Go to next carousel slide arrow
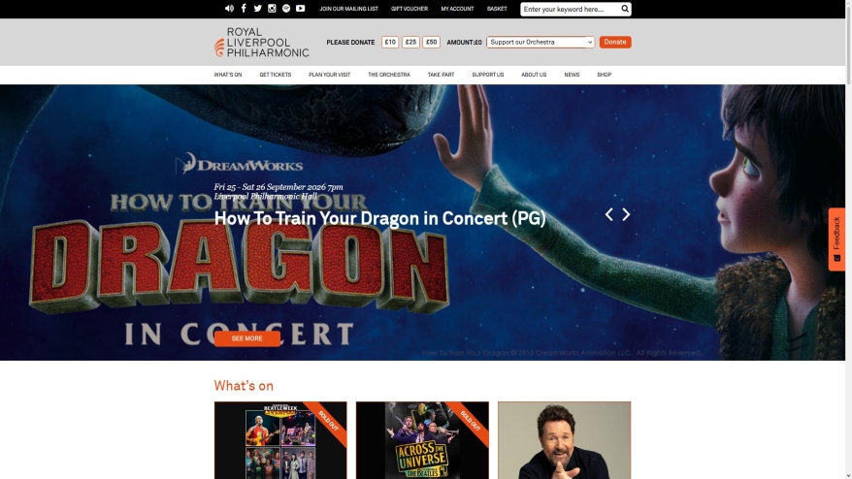Viewport: 852px width, 479px height. click(626, 214)
